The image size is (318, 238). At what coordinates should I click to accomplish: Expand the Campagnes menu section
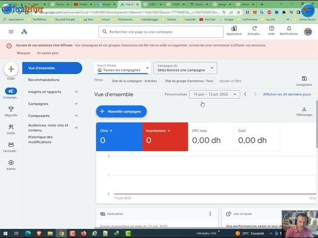pyautogui.click(x=76, y=104)
